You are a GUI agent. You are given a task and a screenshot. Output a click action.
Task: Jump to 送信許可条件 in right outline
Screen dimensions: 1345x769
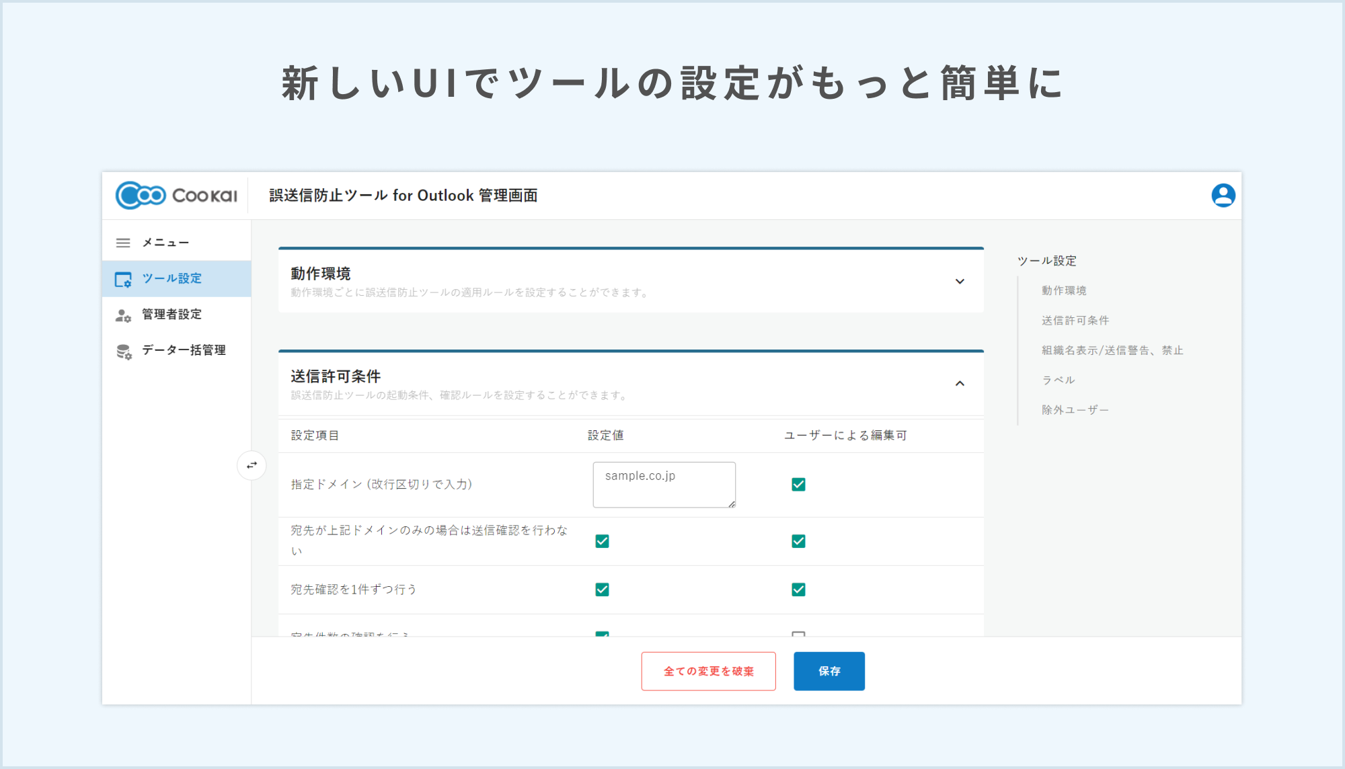pos(1075,321)
